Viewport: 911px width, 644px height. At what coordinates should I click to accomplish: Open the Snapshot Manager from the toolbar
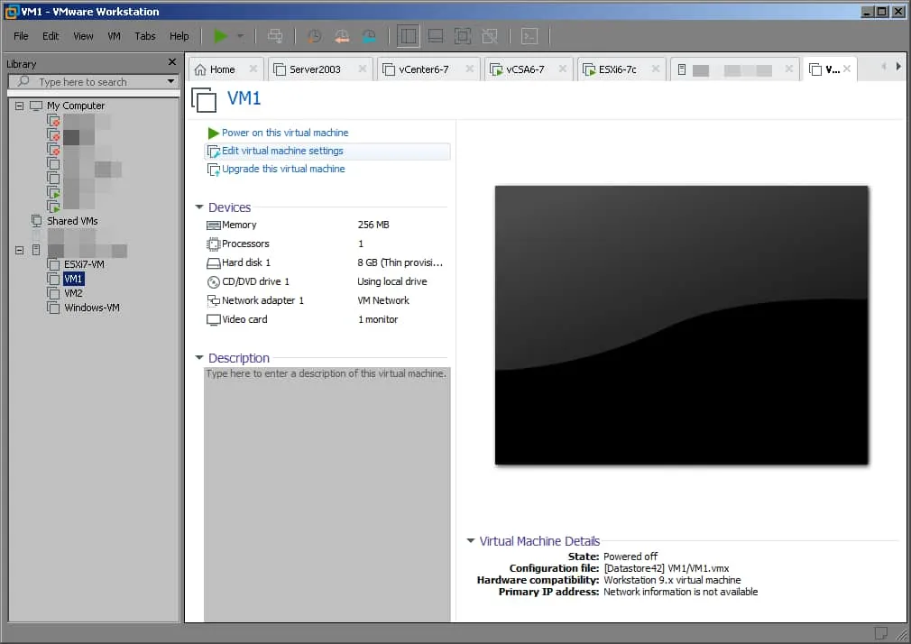pyautogui.click(x=369, y=36)
